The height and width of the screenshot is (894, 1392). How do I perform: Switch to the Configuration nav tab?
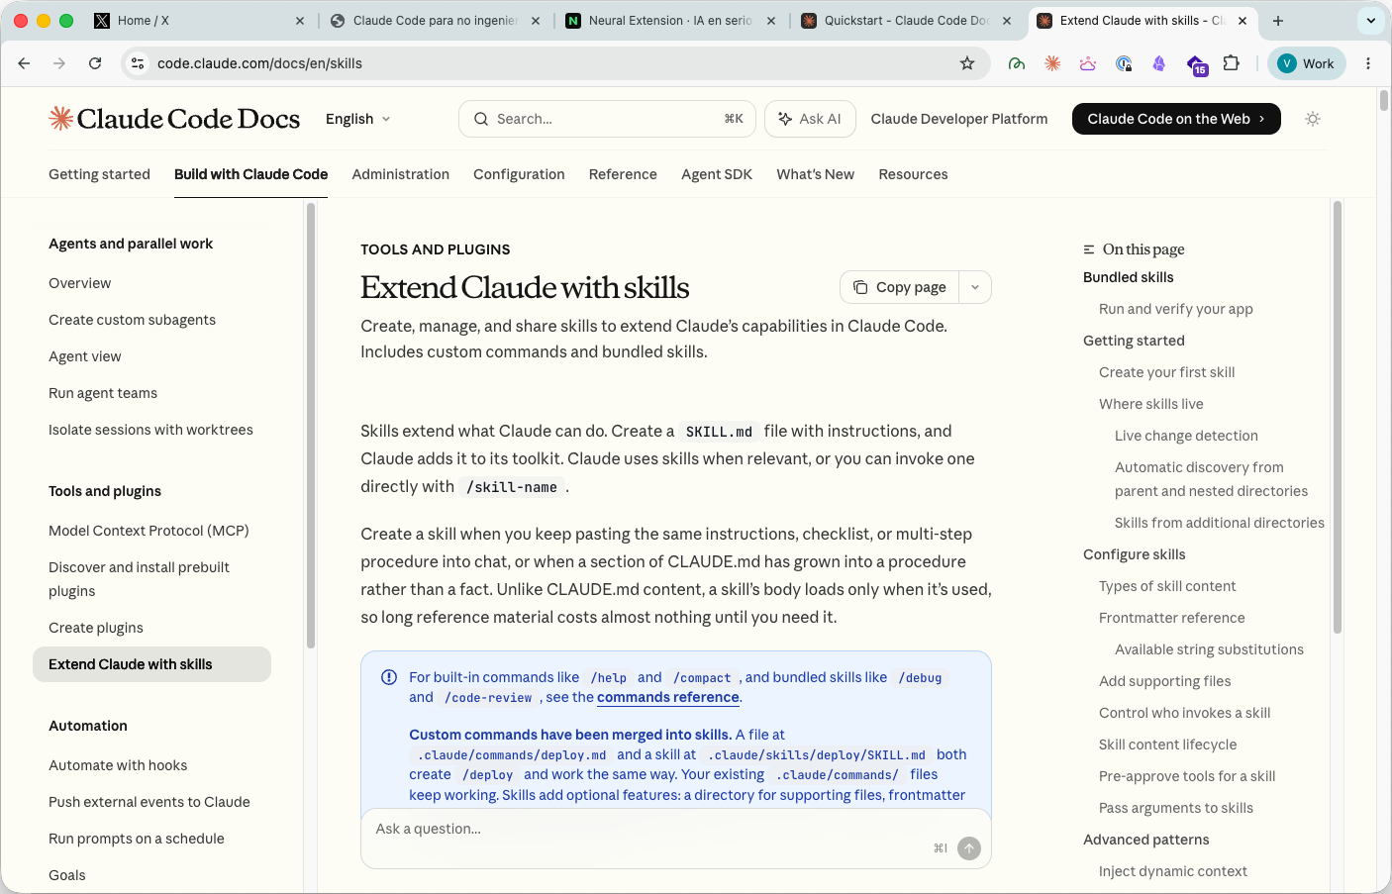(x=519, y=174)
